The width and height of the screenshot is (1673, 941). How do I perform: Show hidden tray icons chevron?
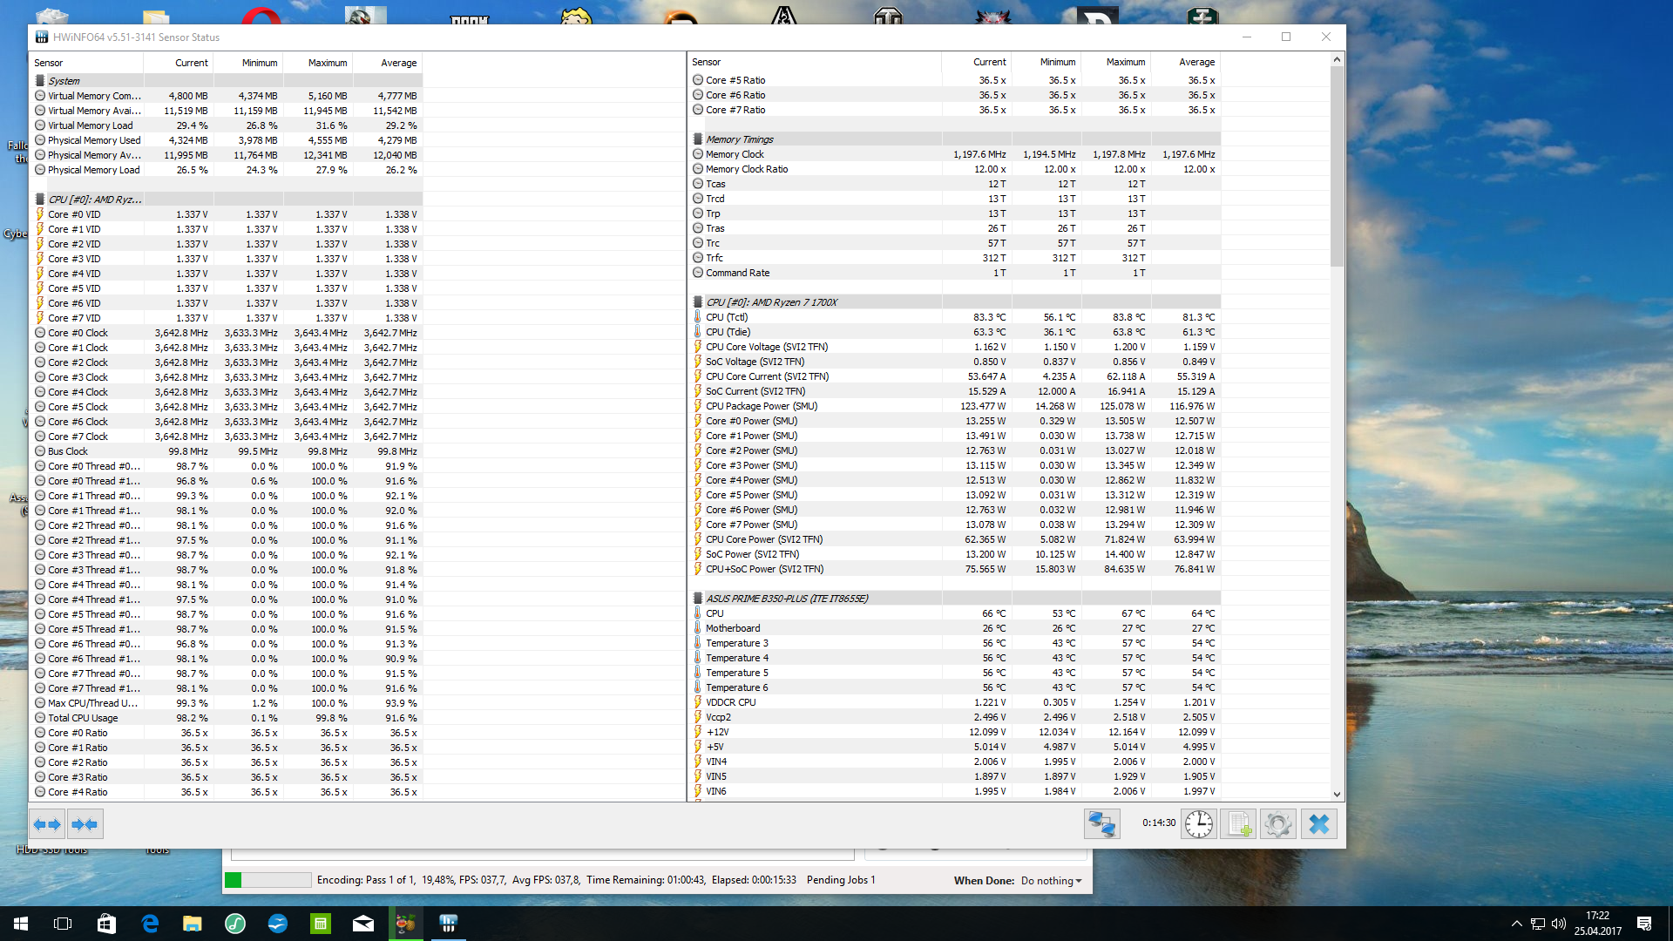click(x=1516, y=924)
